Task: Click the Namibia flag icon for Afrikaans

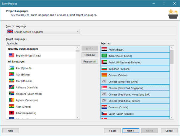Action: pyautogui.click(x=11, y=87)
